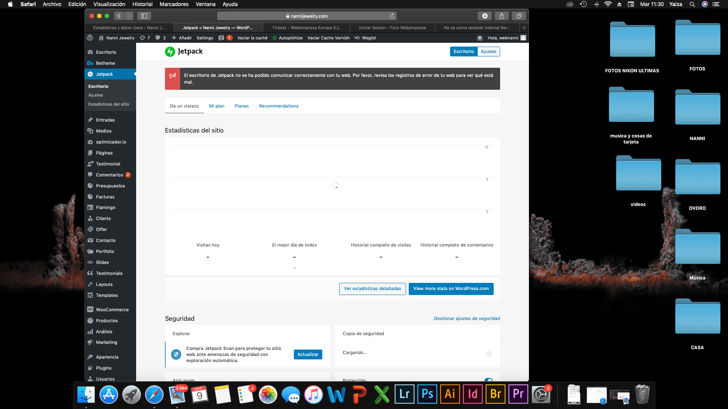Open Estadísticas del sitio submenu item

tap(108, 104)
